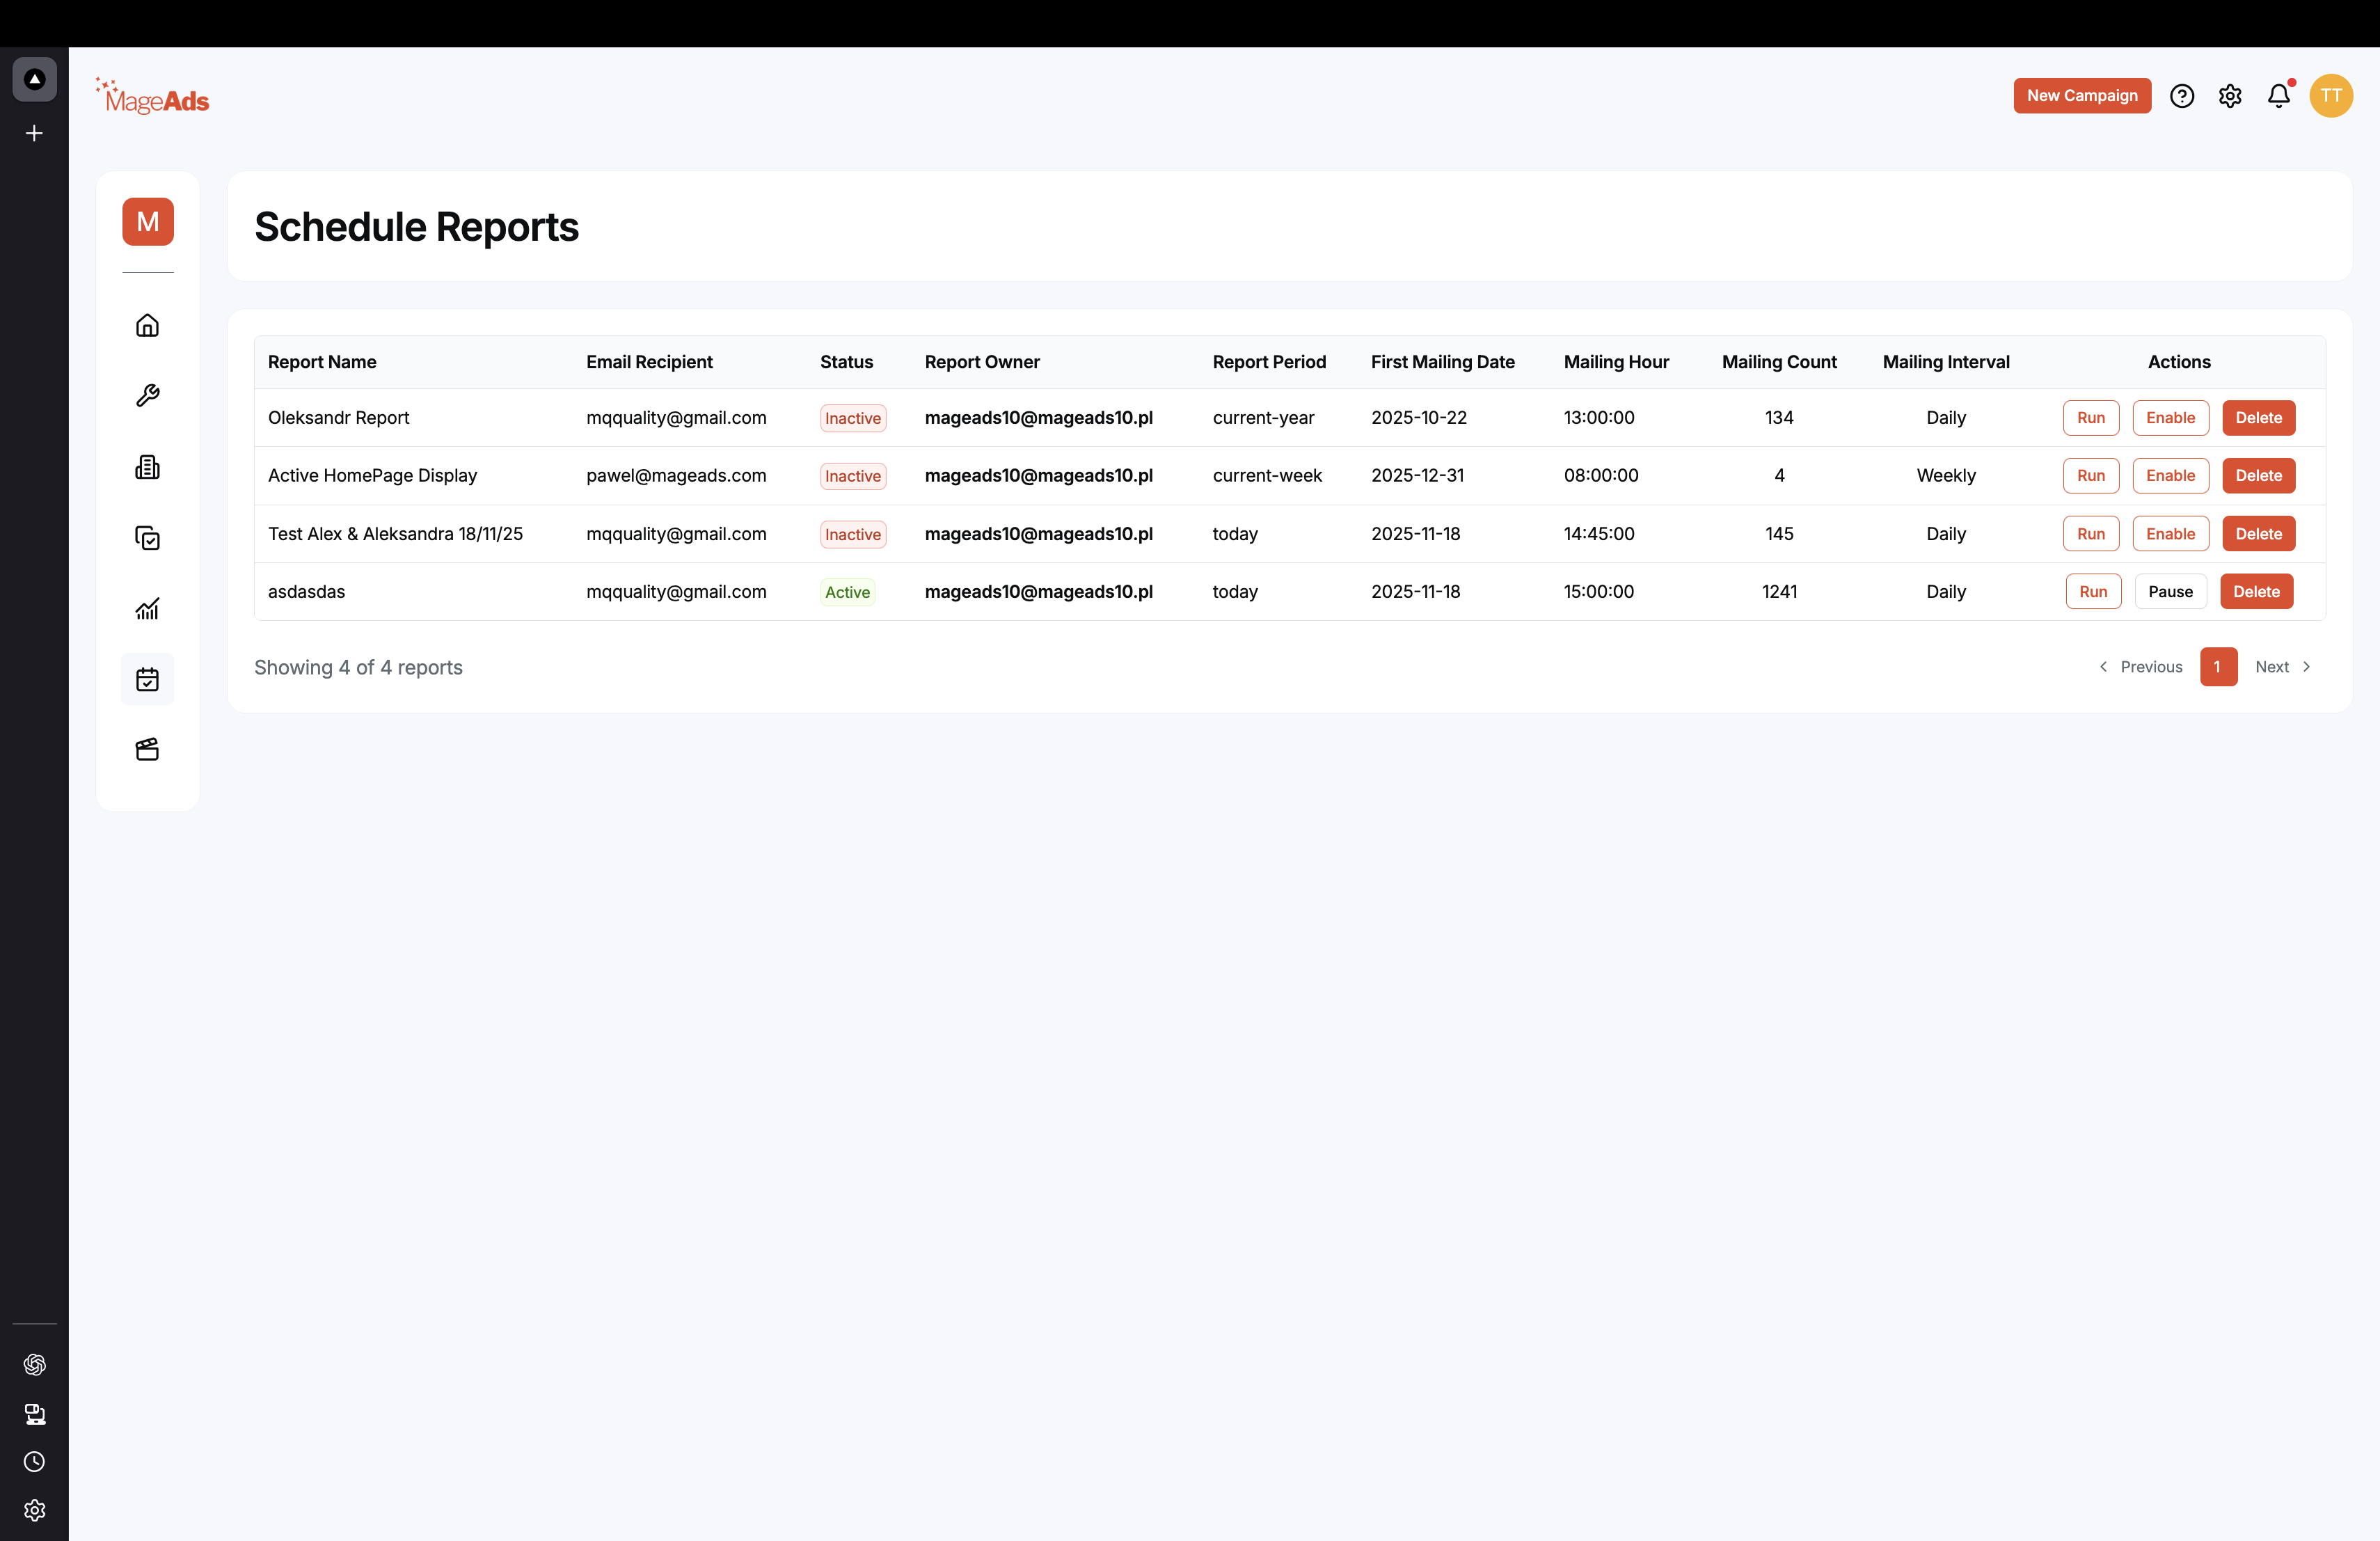
Task: Open the ChatGPT swirl icon in left rail
Action: coord(34,1365)
